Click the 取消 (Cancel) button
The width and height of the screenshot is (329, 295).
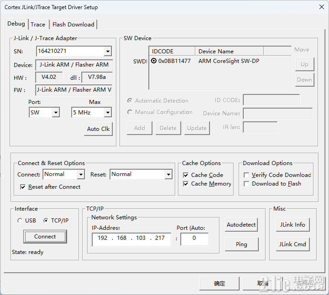tap(262, 284)
